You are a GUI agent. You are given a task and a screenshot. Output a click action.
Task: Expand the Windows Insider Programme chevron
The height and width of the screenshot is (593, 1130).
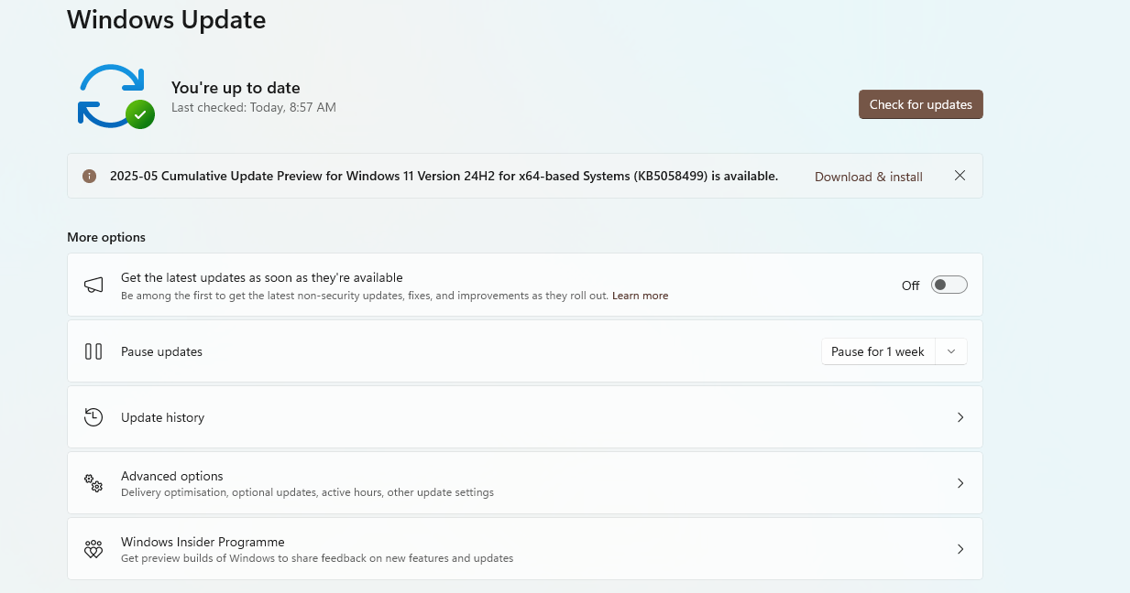point(960,549)
